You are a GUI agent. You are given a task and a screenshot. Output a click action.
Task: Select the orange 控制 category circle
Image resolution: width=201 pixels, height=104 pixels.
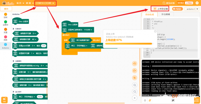click(6, 14)
